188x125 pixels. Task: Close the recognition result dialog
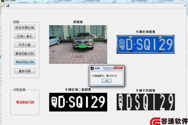118,67
